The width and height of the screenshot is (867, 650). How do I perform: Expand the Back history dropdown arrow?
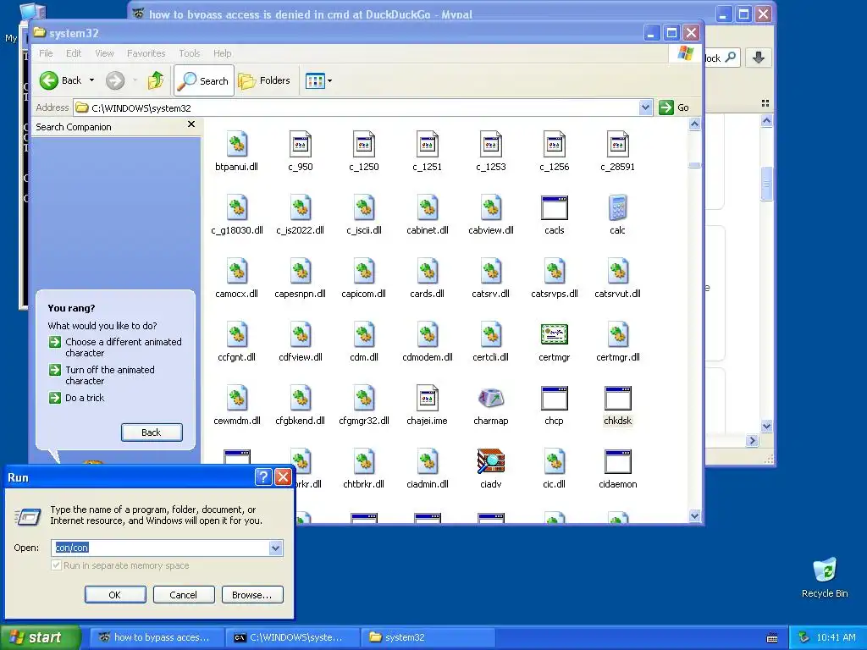[91, 80]
